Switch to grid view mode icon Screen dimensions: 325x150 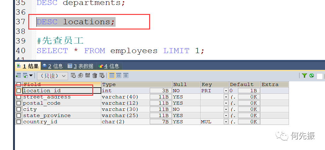(x=112, y=76)
